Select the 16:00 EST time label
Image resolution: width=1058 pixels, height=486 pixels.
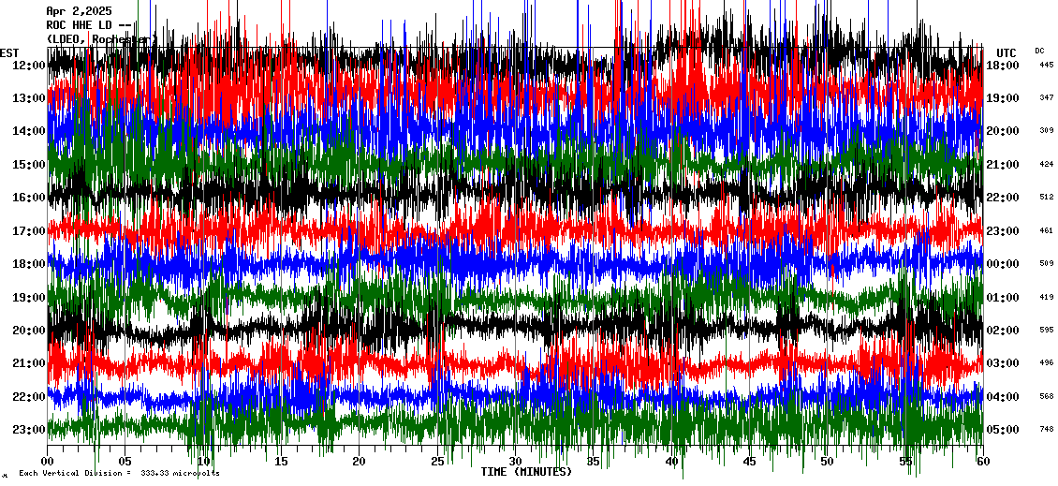[28, 198]
